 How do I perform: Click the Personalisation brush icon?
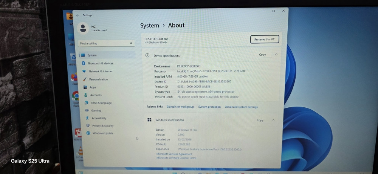tap(85, 79)
